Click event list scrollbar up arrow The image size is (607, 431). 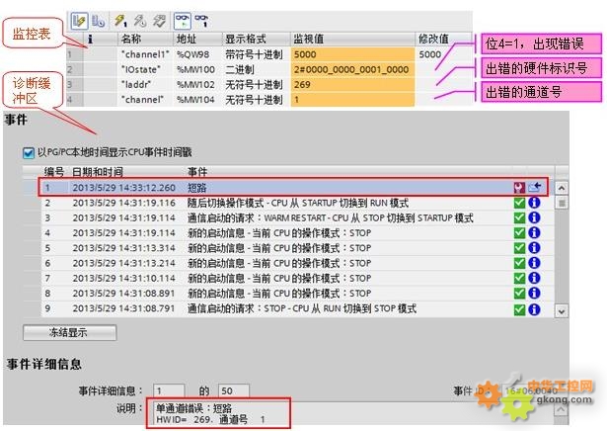[562, 189]
